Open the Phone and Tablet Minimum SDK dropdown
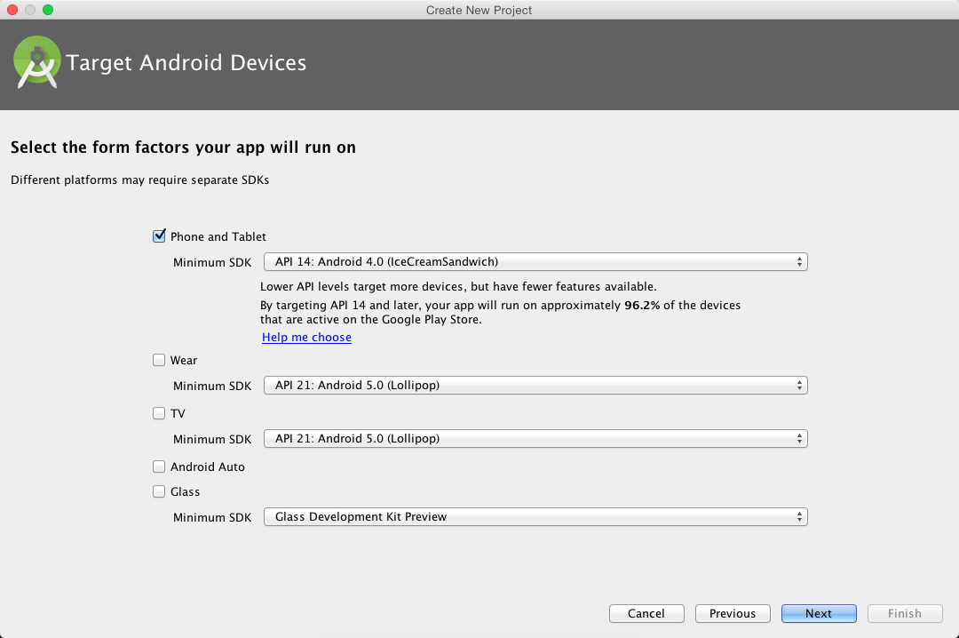 (x=535, y=262)
